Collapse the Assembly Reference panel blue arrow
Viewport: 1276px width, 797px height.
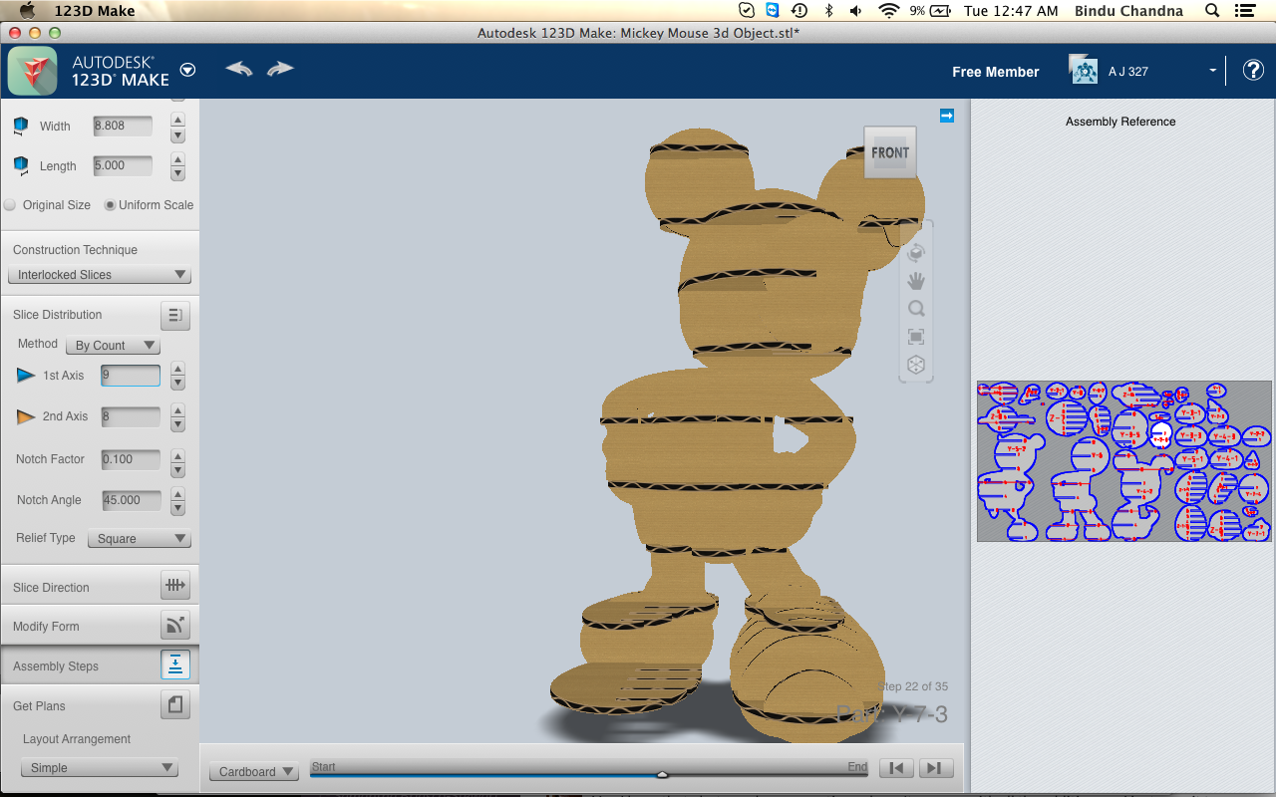click(947, 116)
